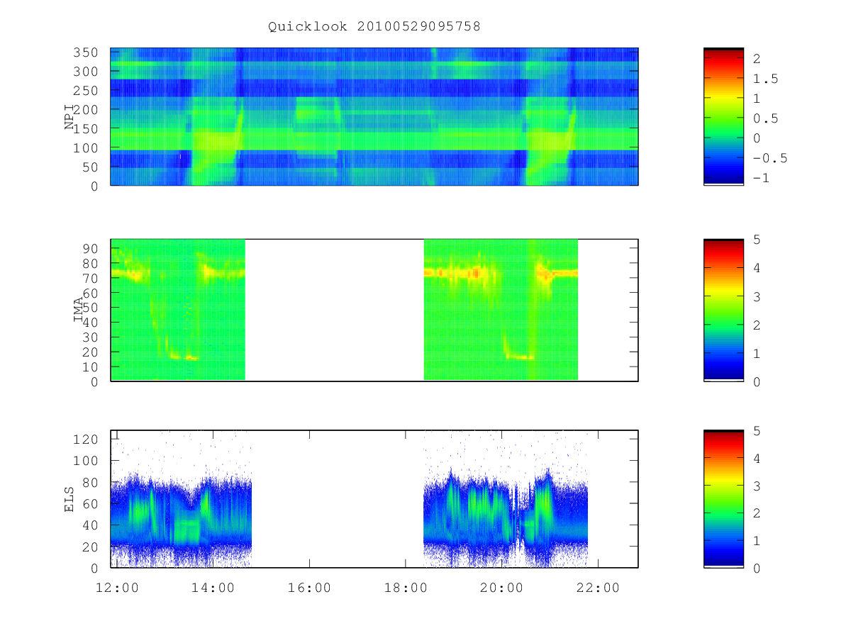Click the 14:00 time axis label
Viewport: 851px width, 638px height.
pyautogui.click(x=213, y=588)
